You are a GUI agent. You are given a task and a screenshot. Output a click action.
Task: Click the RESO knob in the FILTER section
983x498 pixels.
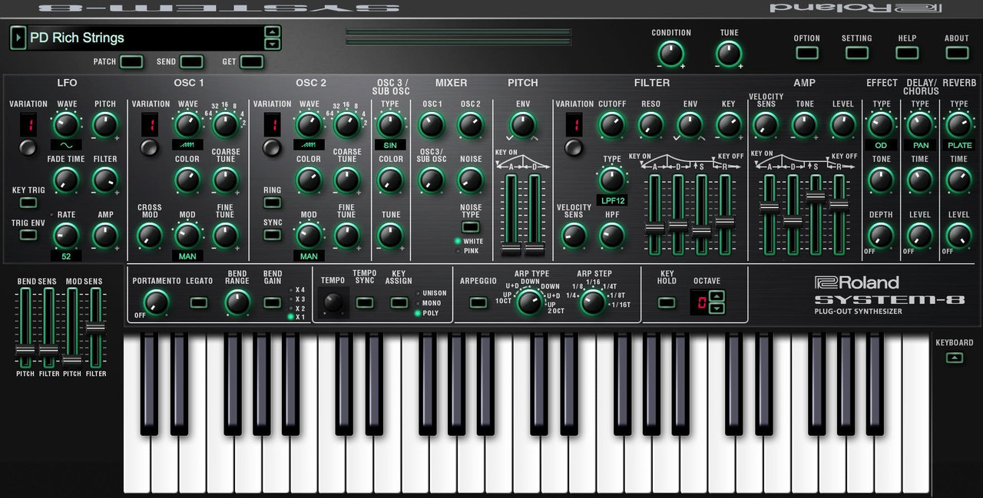pos(651,124)
